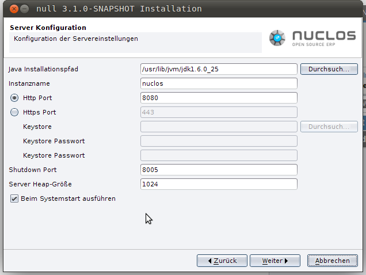This screenshot has height=275, width=366.
Task: Click into the Instanzname field
Action: tap(219, 83)
